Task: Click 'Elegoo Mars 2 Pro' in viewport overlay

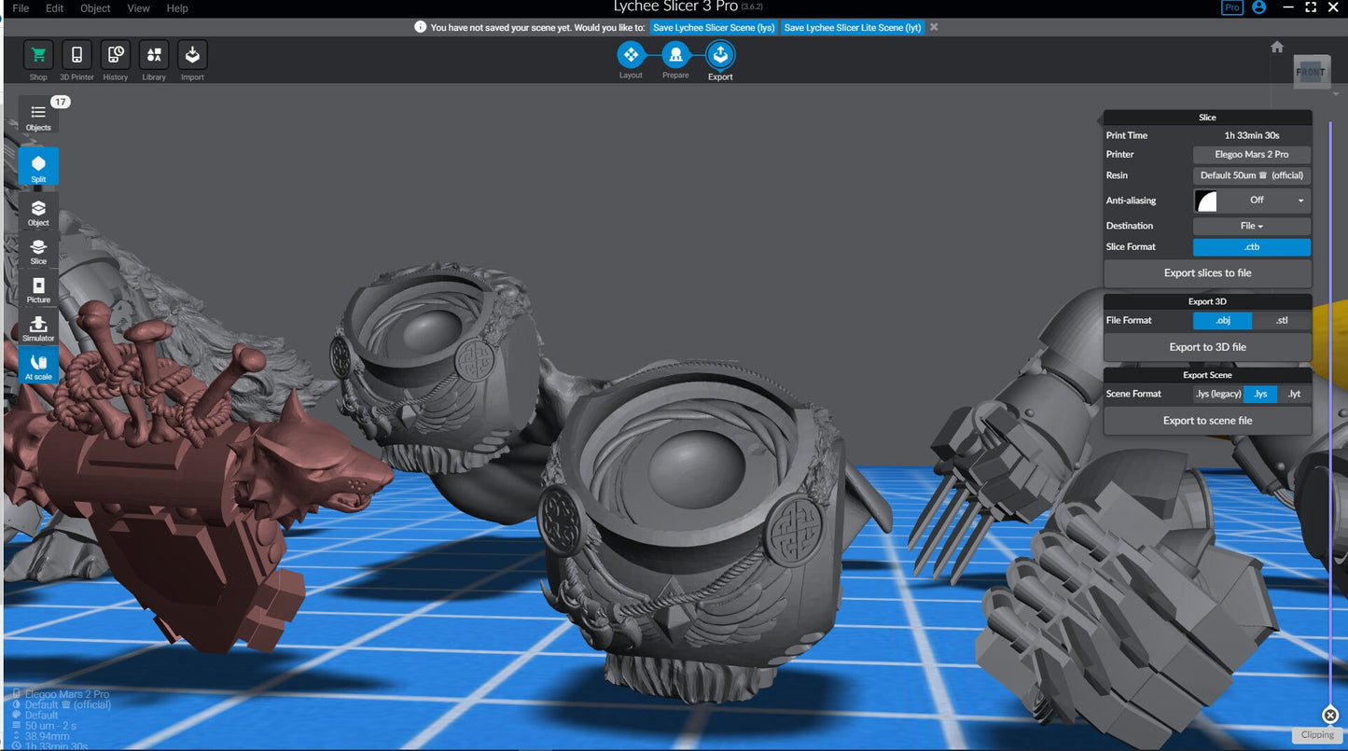Action: [66, 695]
